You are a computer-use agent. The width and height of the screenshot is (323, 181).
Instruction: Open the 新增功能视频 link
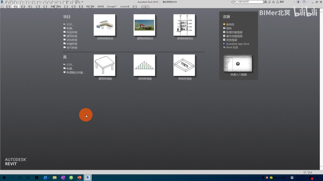(233, 32)
